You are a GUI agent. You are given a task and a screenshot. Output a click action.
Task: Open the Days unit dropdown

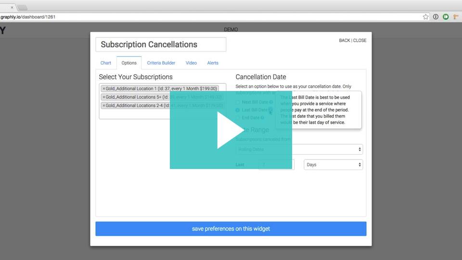click(333, 165)
